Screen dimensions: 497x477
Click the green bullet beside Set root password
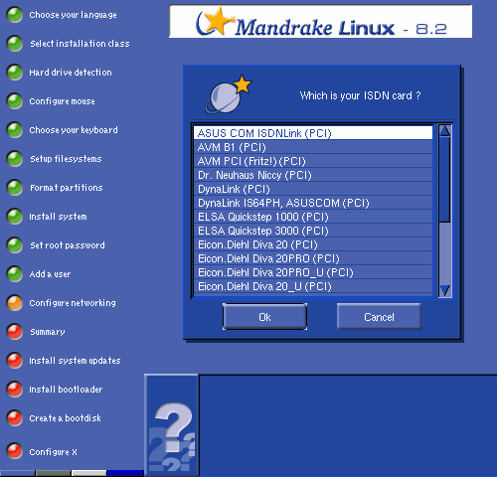point(15,245)
